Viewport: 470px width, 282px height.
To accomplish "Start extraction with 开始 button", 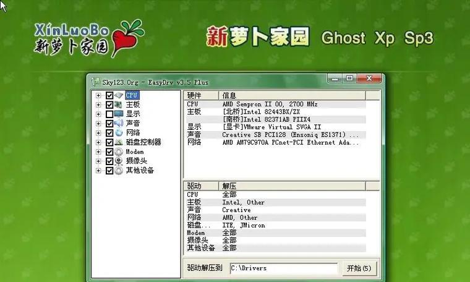I will (x=359, y=268).
